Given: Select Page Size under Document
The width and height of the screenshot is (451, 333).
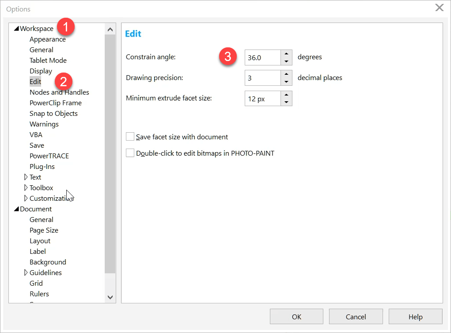Looking at the screenshot, I should pyautogui.click(x=44, y=230).
